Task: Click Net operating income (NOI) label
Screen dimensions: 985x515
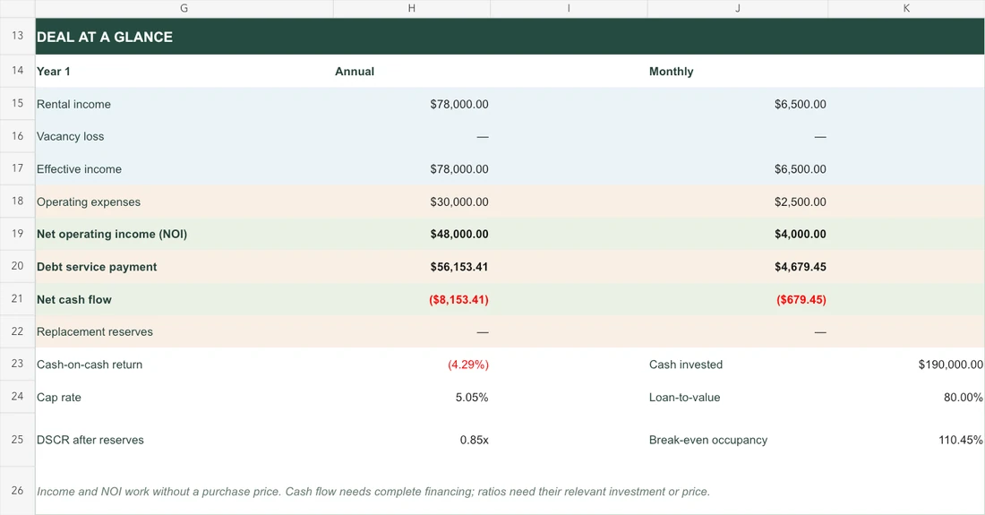Action: [112, 234]
